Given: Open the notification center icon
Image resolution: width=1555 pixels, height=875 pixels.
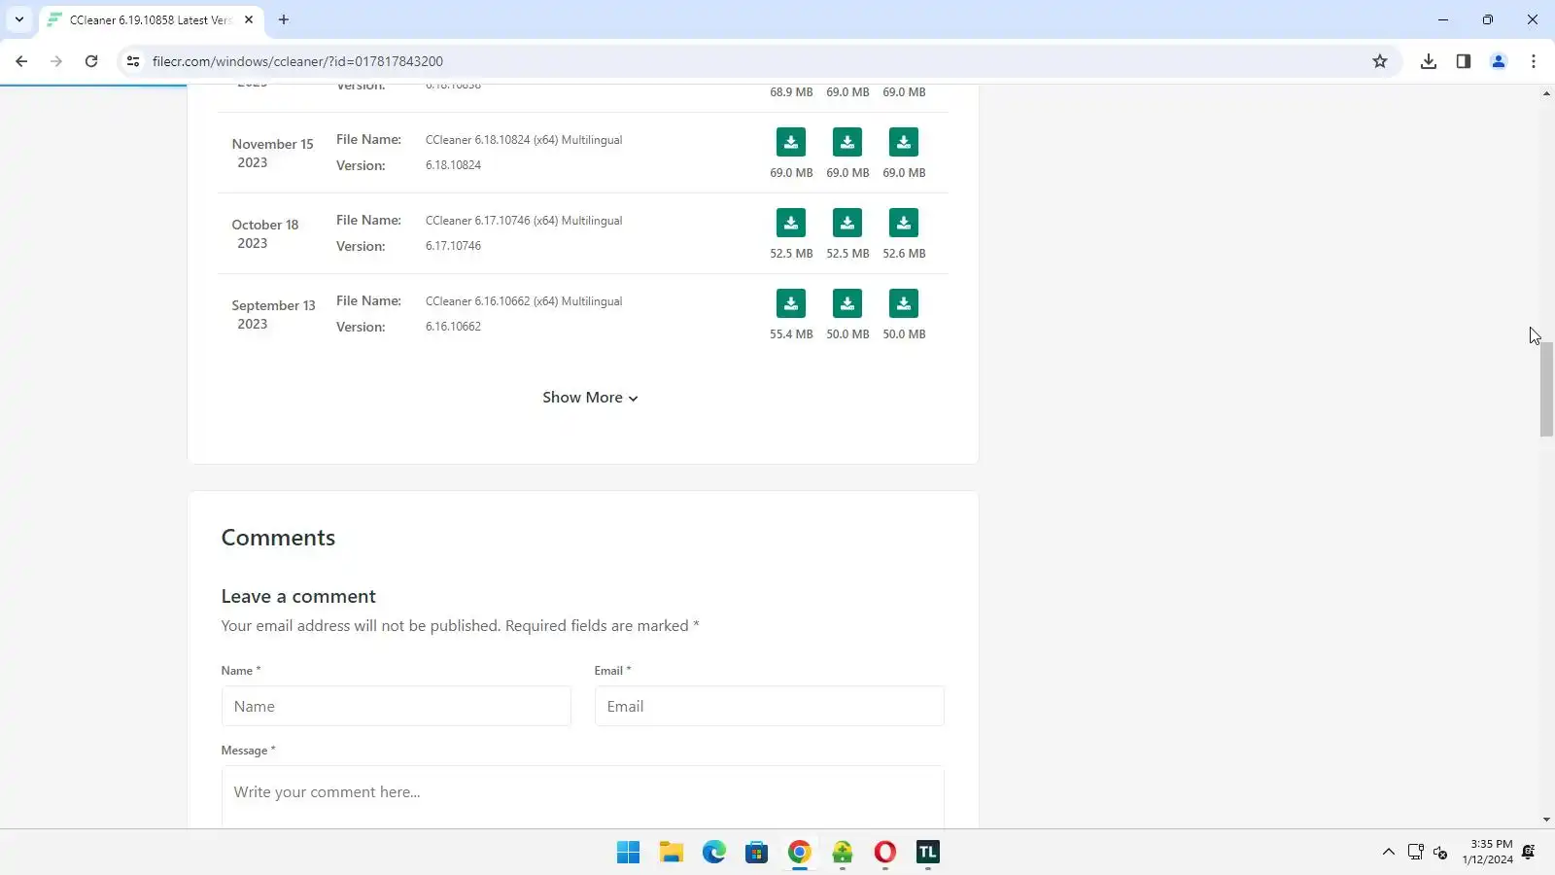Looking at the screenshot, I should (x=1529, y=853).
